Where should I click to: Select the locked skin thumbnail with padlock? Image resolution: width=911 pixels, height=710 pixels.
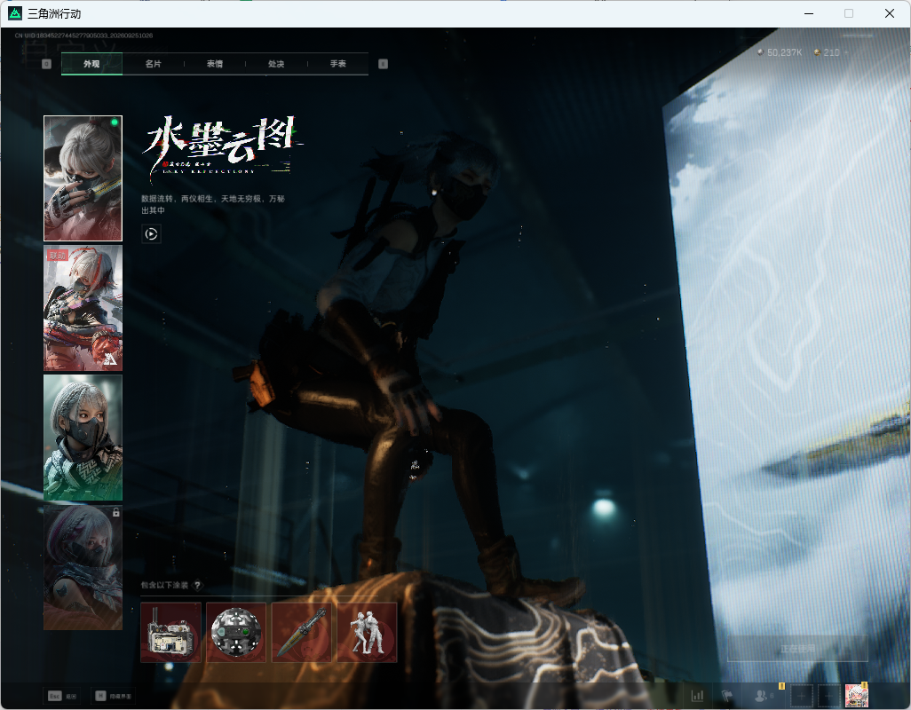click(x=83, y=567)
